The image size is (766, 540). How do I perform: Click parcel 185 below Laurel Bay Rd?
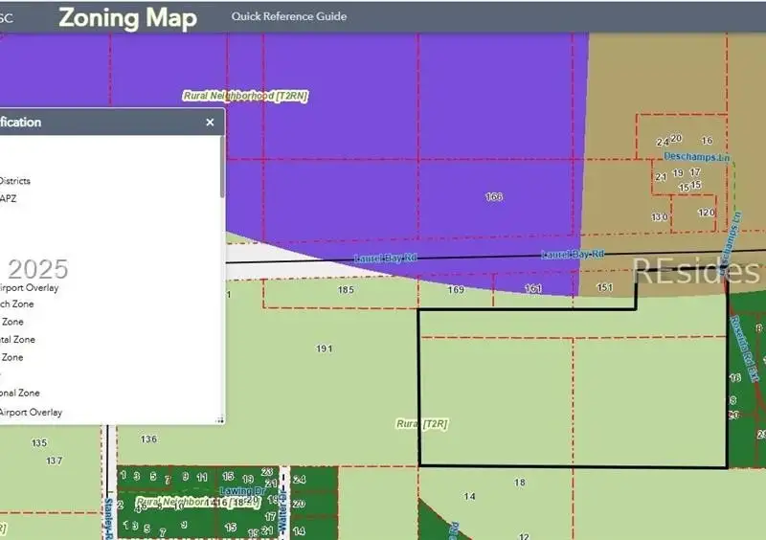[x=346, y=289]
